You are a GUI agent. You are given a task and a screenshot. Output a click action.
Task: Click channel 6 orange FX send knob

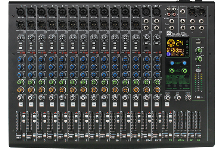click(73, 90)
